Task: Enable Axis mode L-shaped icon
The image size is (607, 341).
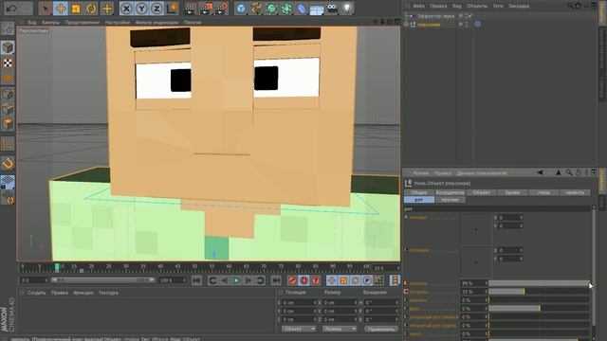Action: [8, 144]
